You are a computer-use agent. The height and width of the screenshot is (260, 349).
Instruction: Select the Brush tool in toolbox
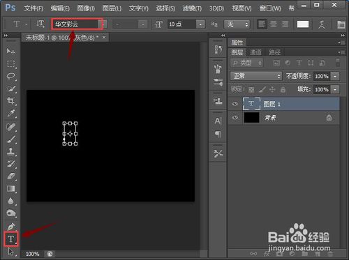pyautogui.click(x=10, y=139)
